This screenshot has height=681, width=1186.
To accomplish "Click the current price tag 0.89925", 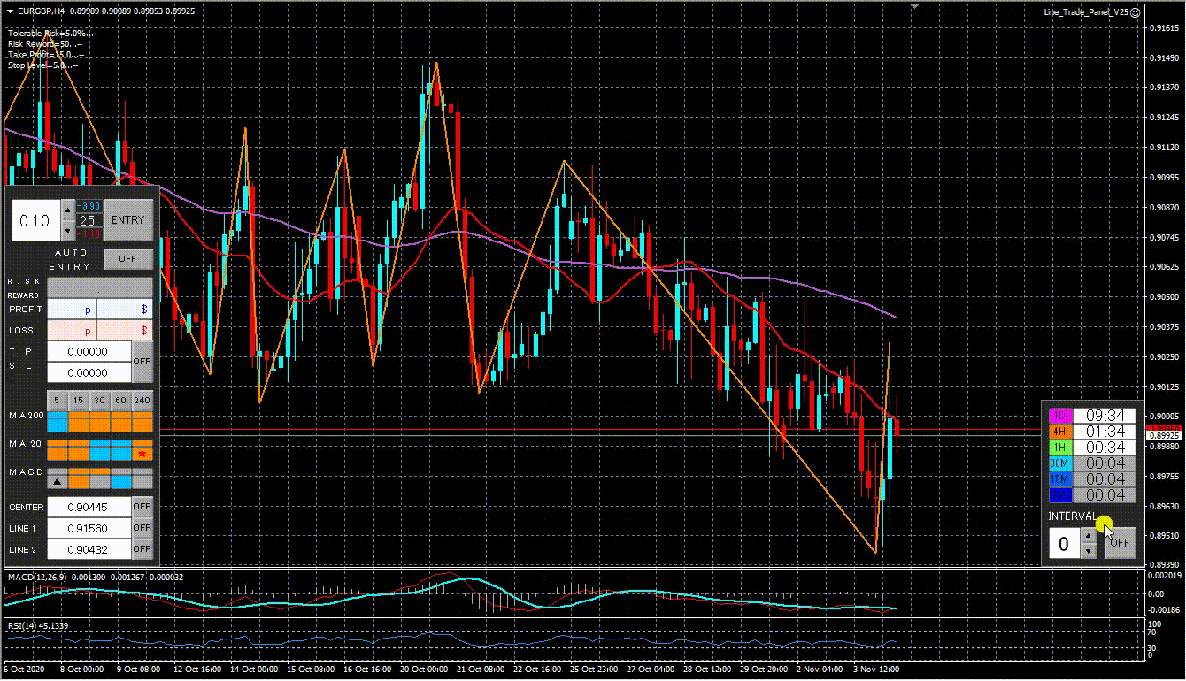I will [x=1166, y=435].
